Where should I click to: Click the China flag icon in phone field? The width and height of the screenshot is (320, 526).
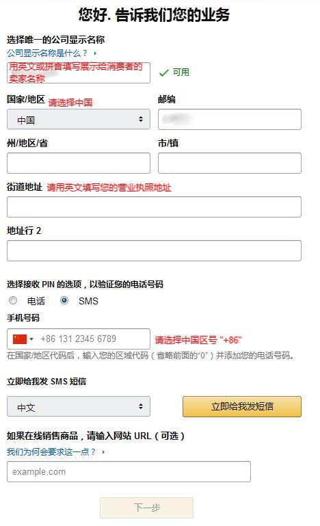pyautogui.click(x=19, y=339)
